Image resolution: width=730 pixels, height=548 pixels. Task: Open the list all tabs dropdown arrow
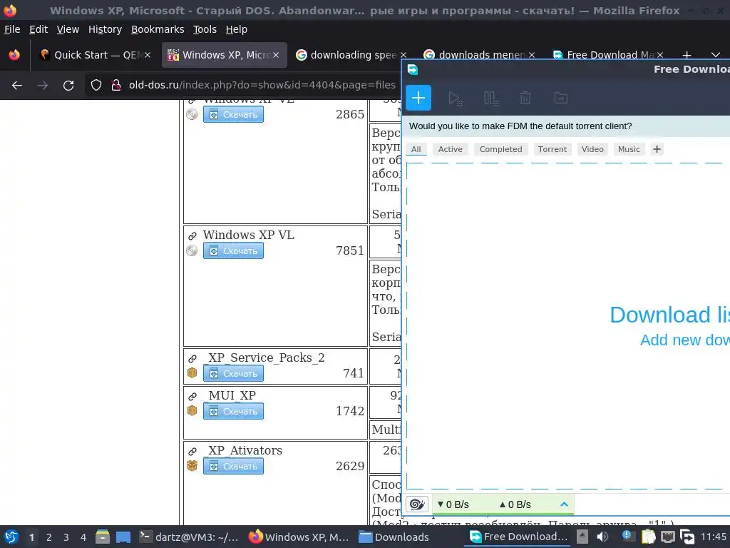click(716, 55)
